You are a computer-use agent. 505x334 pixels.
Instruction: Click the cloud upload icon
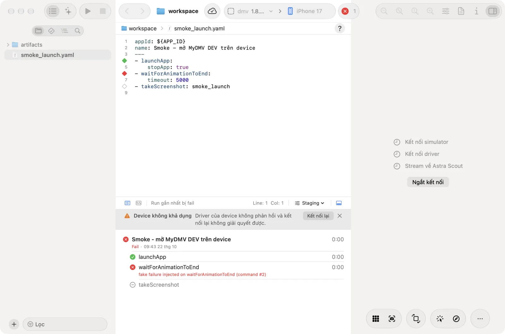click(x=212, y=11)
